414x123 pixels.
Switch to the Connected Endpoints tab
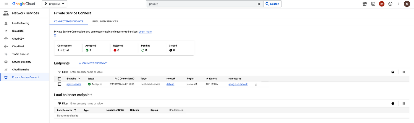pyautogui.click(x=69, y=21)
